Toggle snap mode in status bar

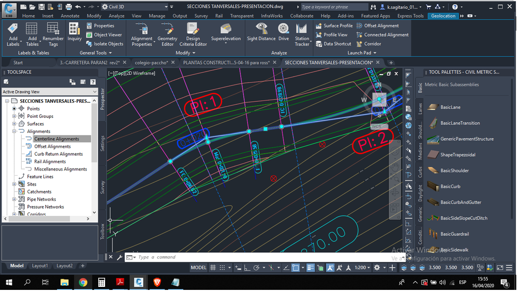pyautogui.click(x=222, y=268)
